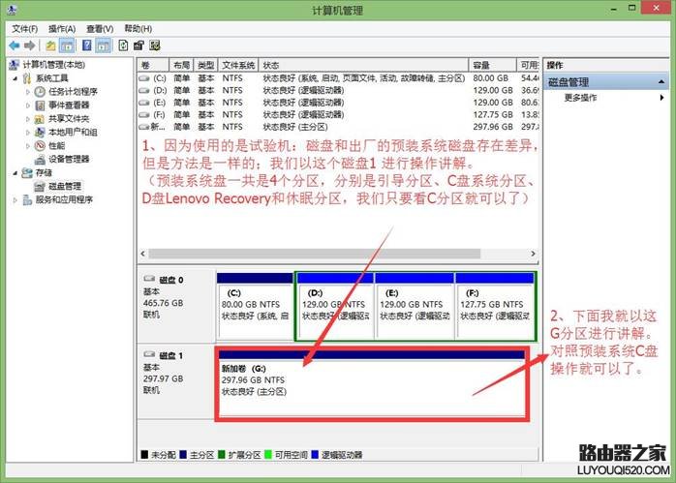Screen dimensions: 676x483
Task: Sort by the 文件系统 column header
Action: click(238, 65)
